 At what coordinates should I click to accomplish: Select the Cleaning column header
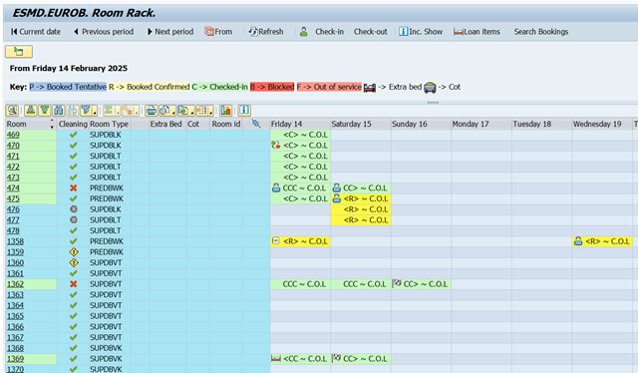click(73, 124)
